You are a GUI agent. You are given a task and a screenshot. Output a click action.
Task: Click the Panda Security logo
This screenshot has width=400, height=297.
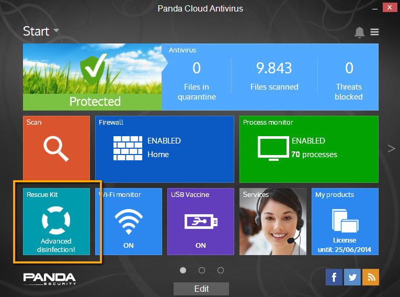tap(50, 279)
